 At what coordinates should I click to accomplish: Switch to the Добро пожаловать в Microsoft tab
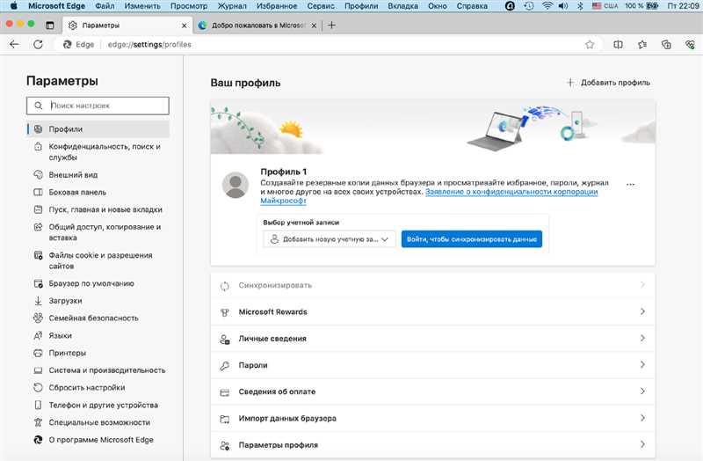click(x=257, y=26)
